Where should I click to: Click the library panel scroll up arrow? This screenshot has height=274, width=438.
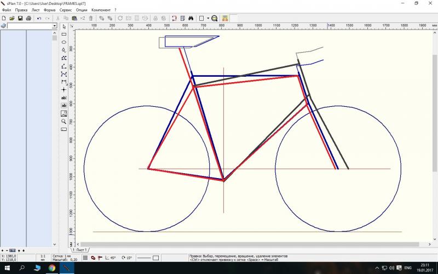point(54,33)
